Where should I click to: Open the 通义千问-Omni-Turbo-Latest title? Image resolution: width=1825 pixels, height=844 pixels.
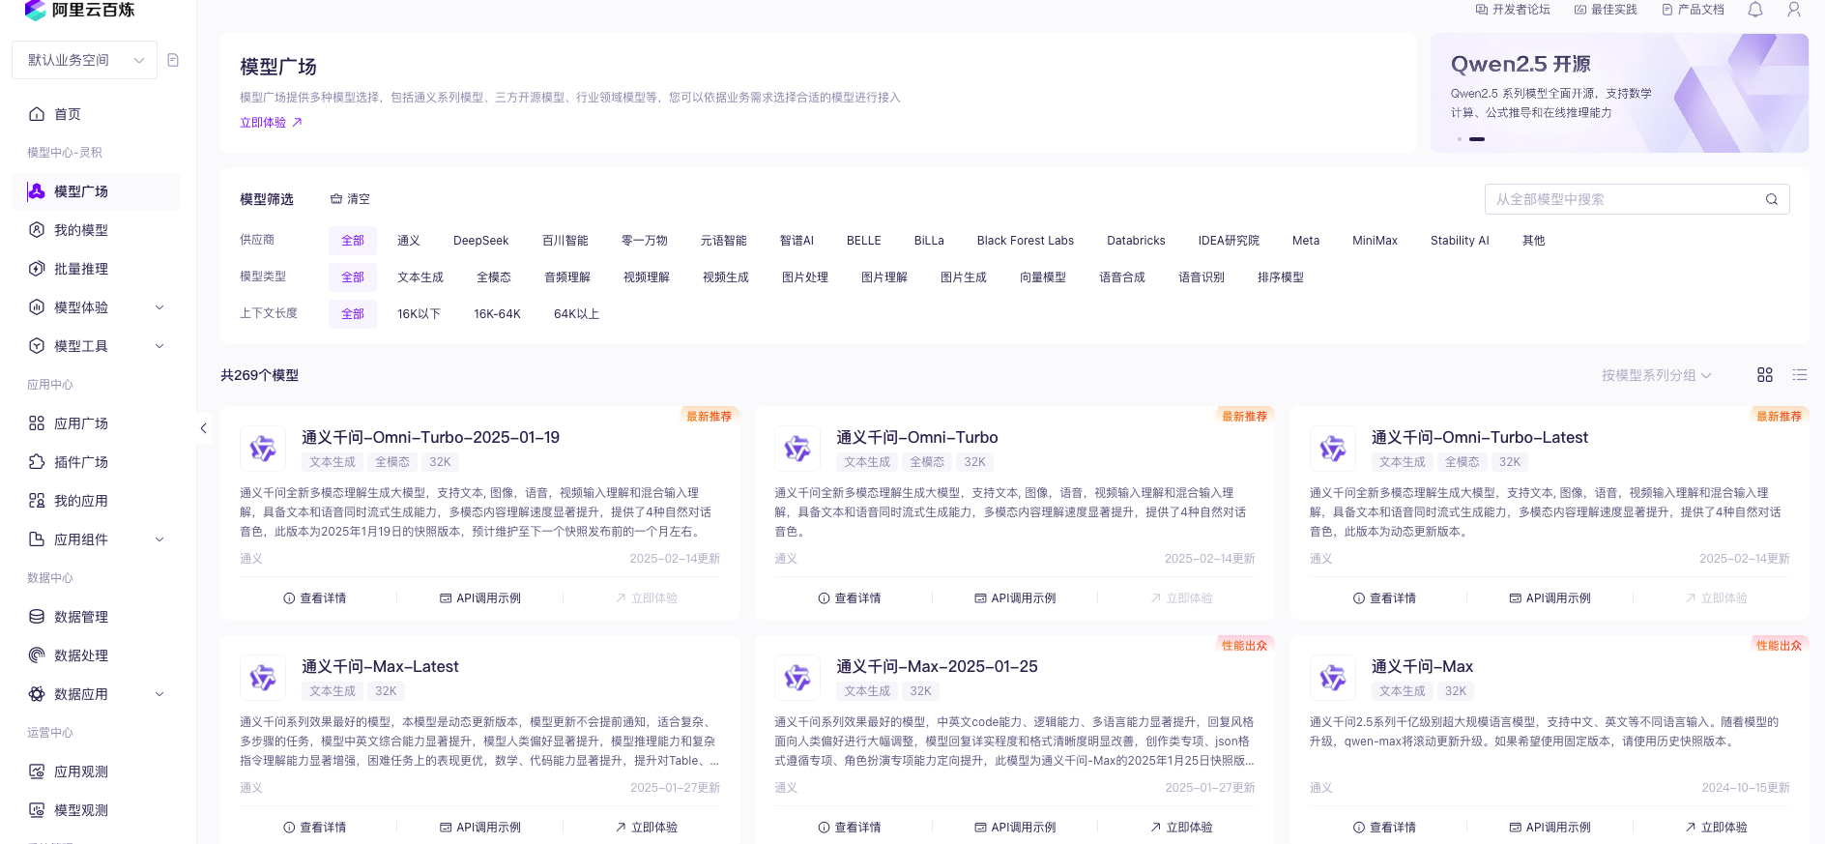tap(1479, 437)
